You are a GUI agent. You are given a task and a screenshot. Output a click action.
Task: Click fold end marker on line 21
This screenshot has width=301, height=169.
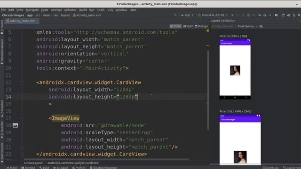coord(22,147)
